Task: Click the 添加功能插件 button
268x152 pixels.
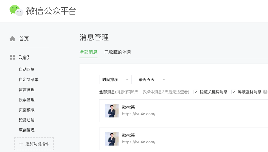Action: tap(34, 144)
